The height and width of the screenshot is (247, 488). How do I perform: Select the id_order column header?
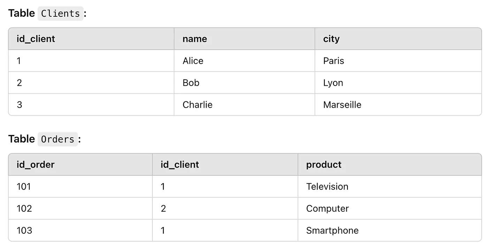point(81,164)
